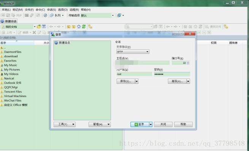Image resolution: width=249 pixels, height=151 pixels.
Task: Open the 文件(F) menu
Action: click(x=29, y=9)
